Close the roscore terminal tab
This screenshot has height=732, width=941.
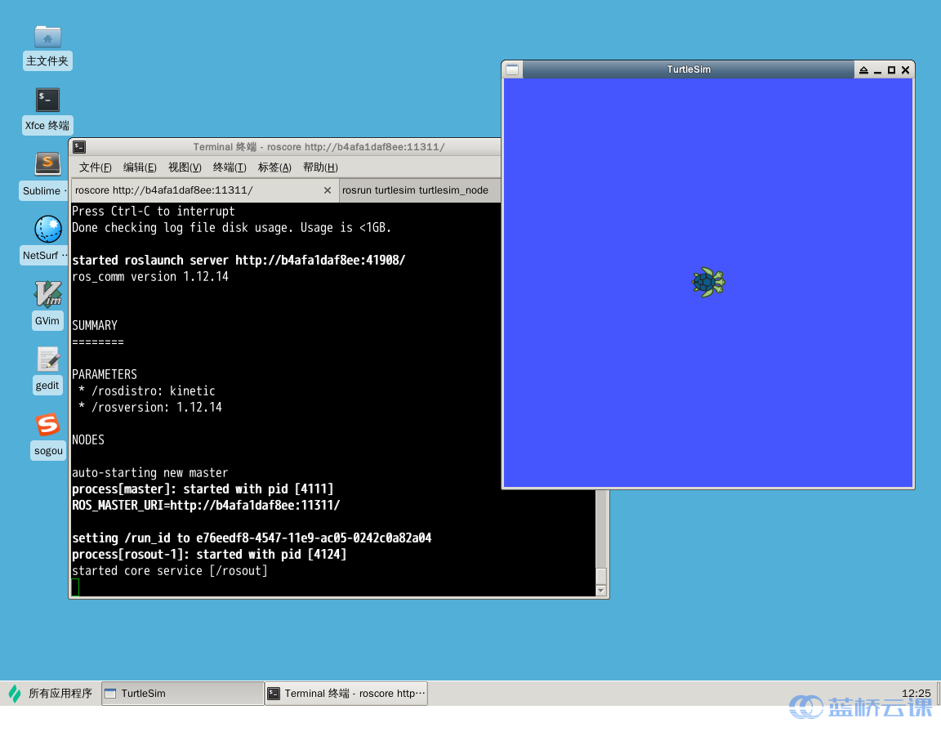(328, 190)
